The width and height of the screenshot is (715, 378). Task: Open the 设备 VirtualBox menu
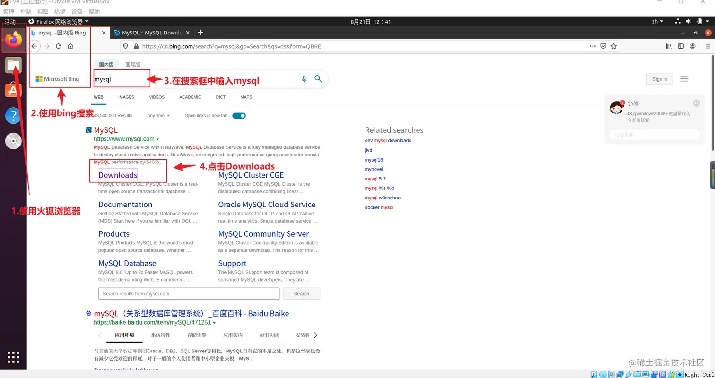coord(77,12)
